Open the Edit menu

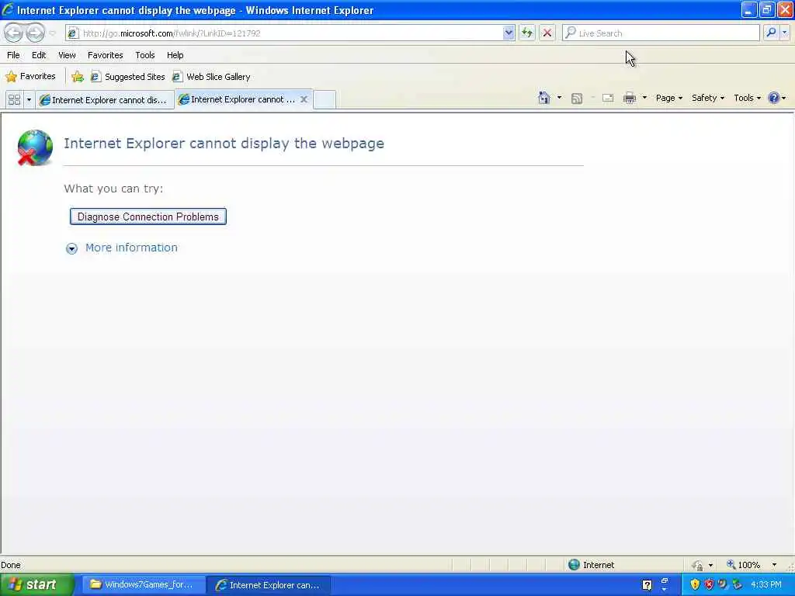(39, 55)
